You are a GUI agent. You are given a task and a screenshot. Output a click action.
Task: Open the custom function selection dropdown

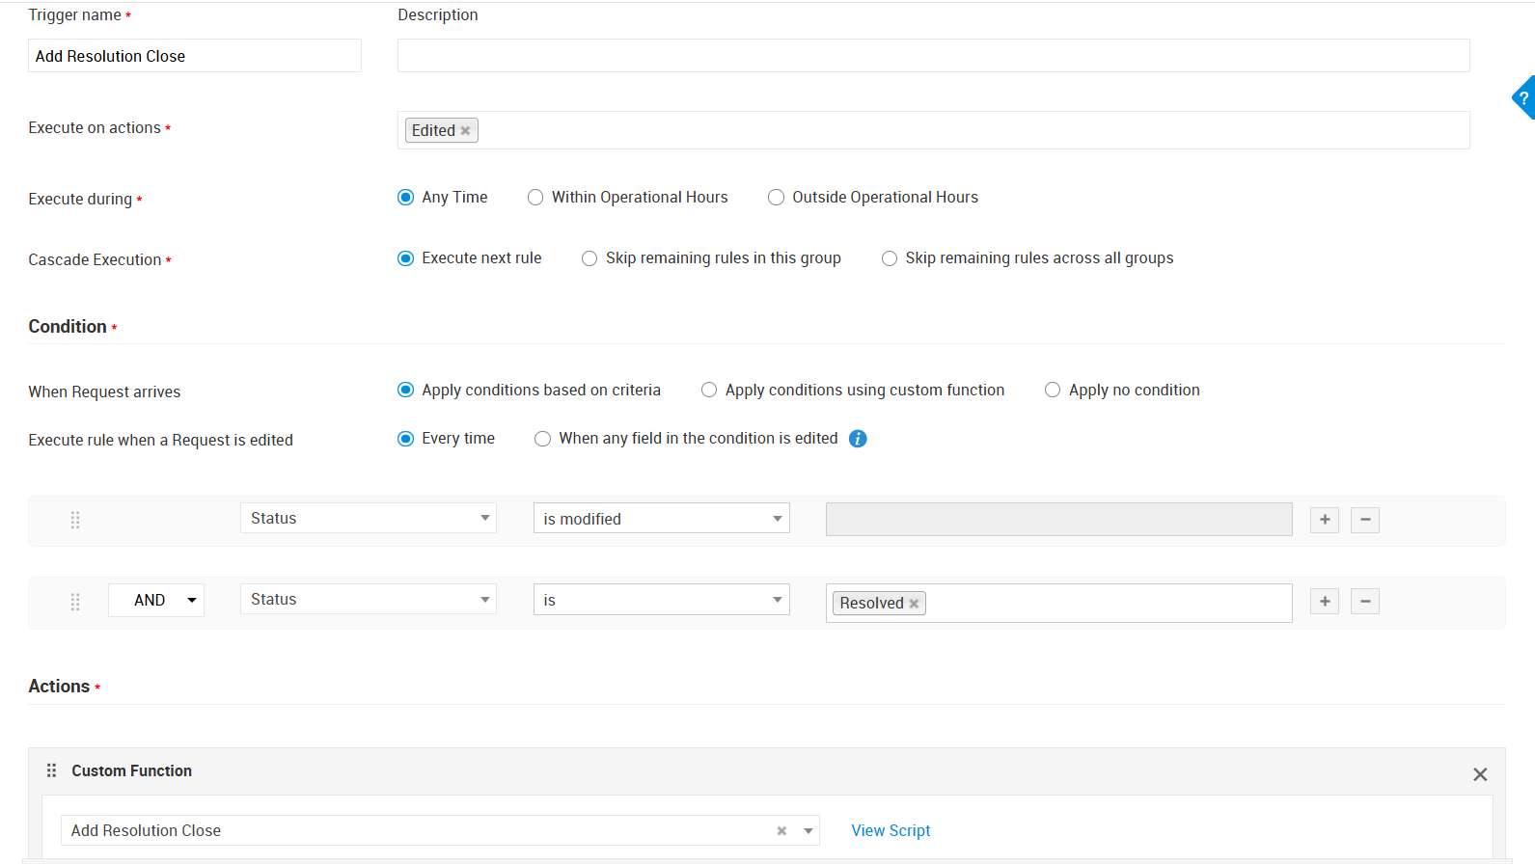[809, 831]
